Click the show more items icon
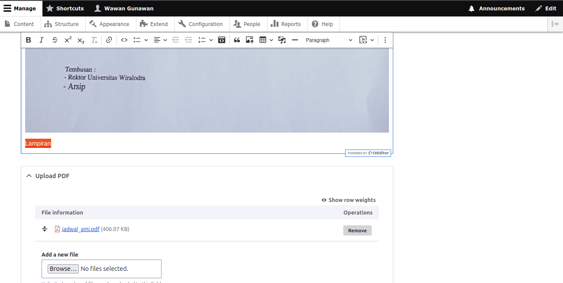 385,40
